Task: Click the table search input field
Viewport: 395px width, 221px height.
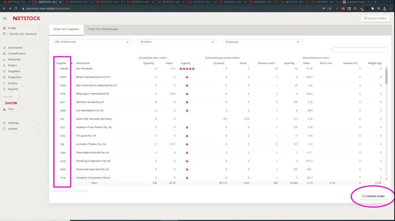Action: [361, 50]
